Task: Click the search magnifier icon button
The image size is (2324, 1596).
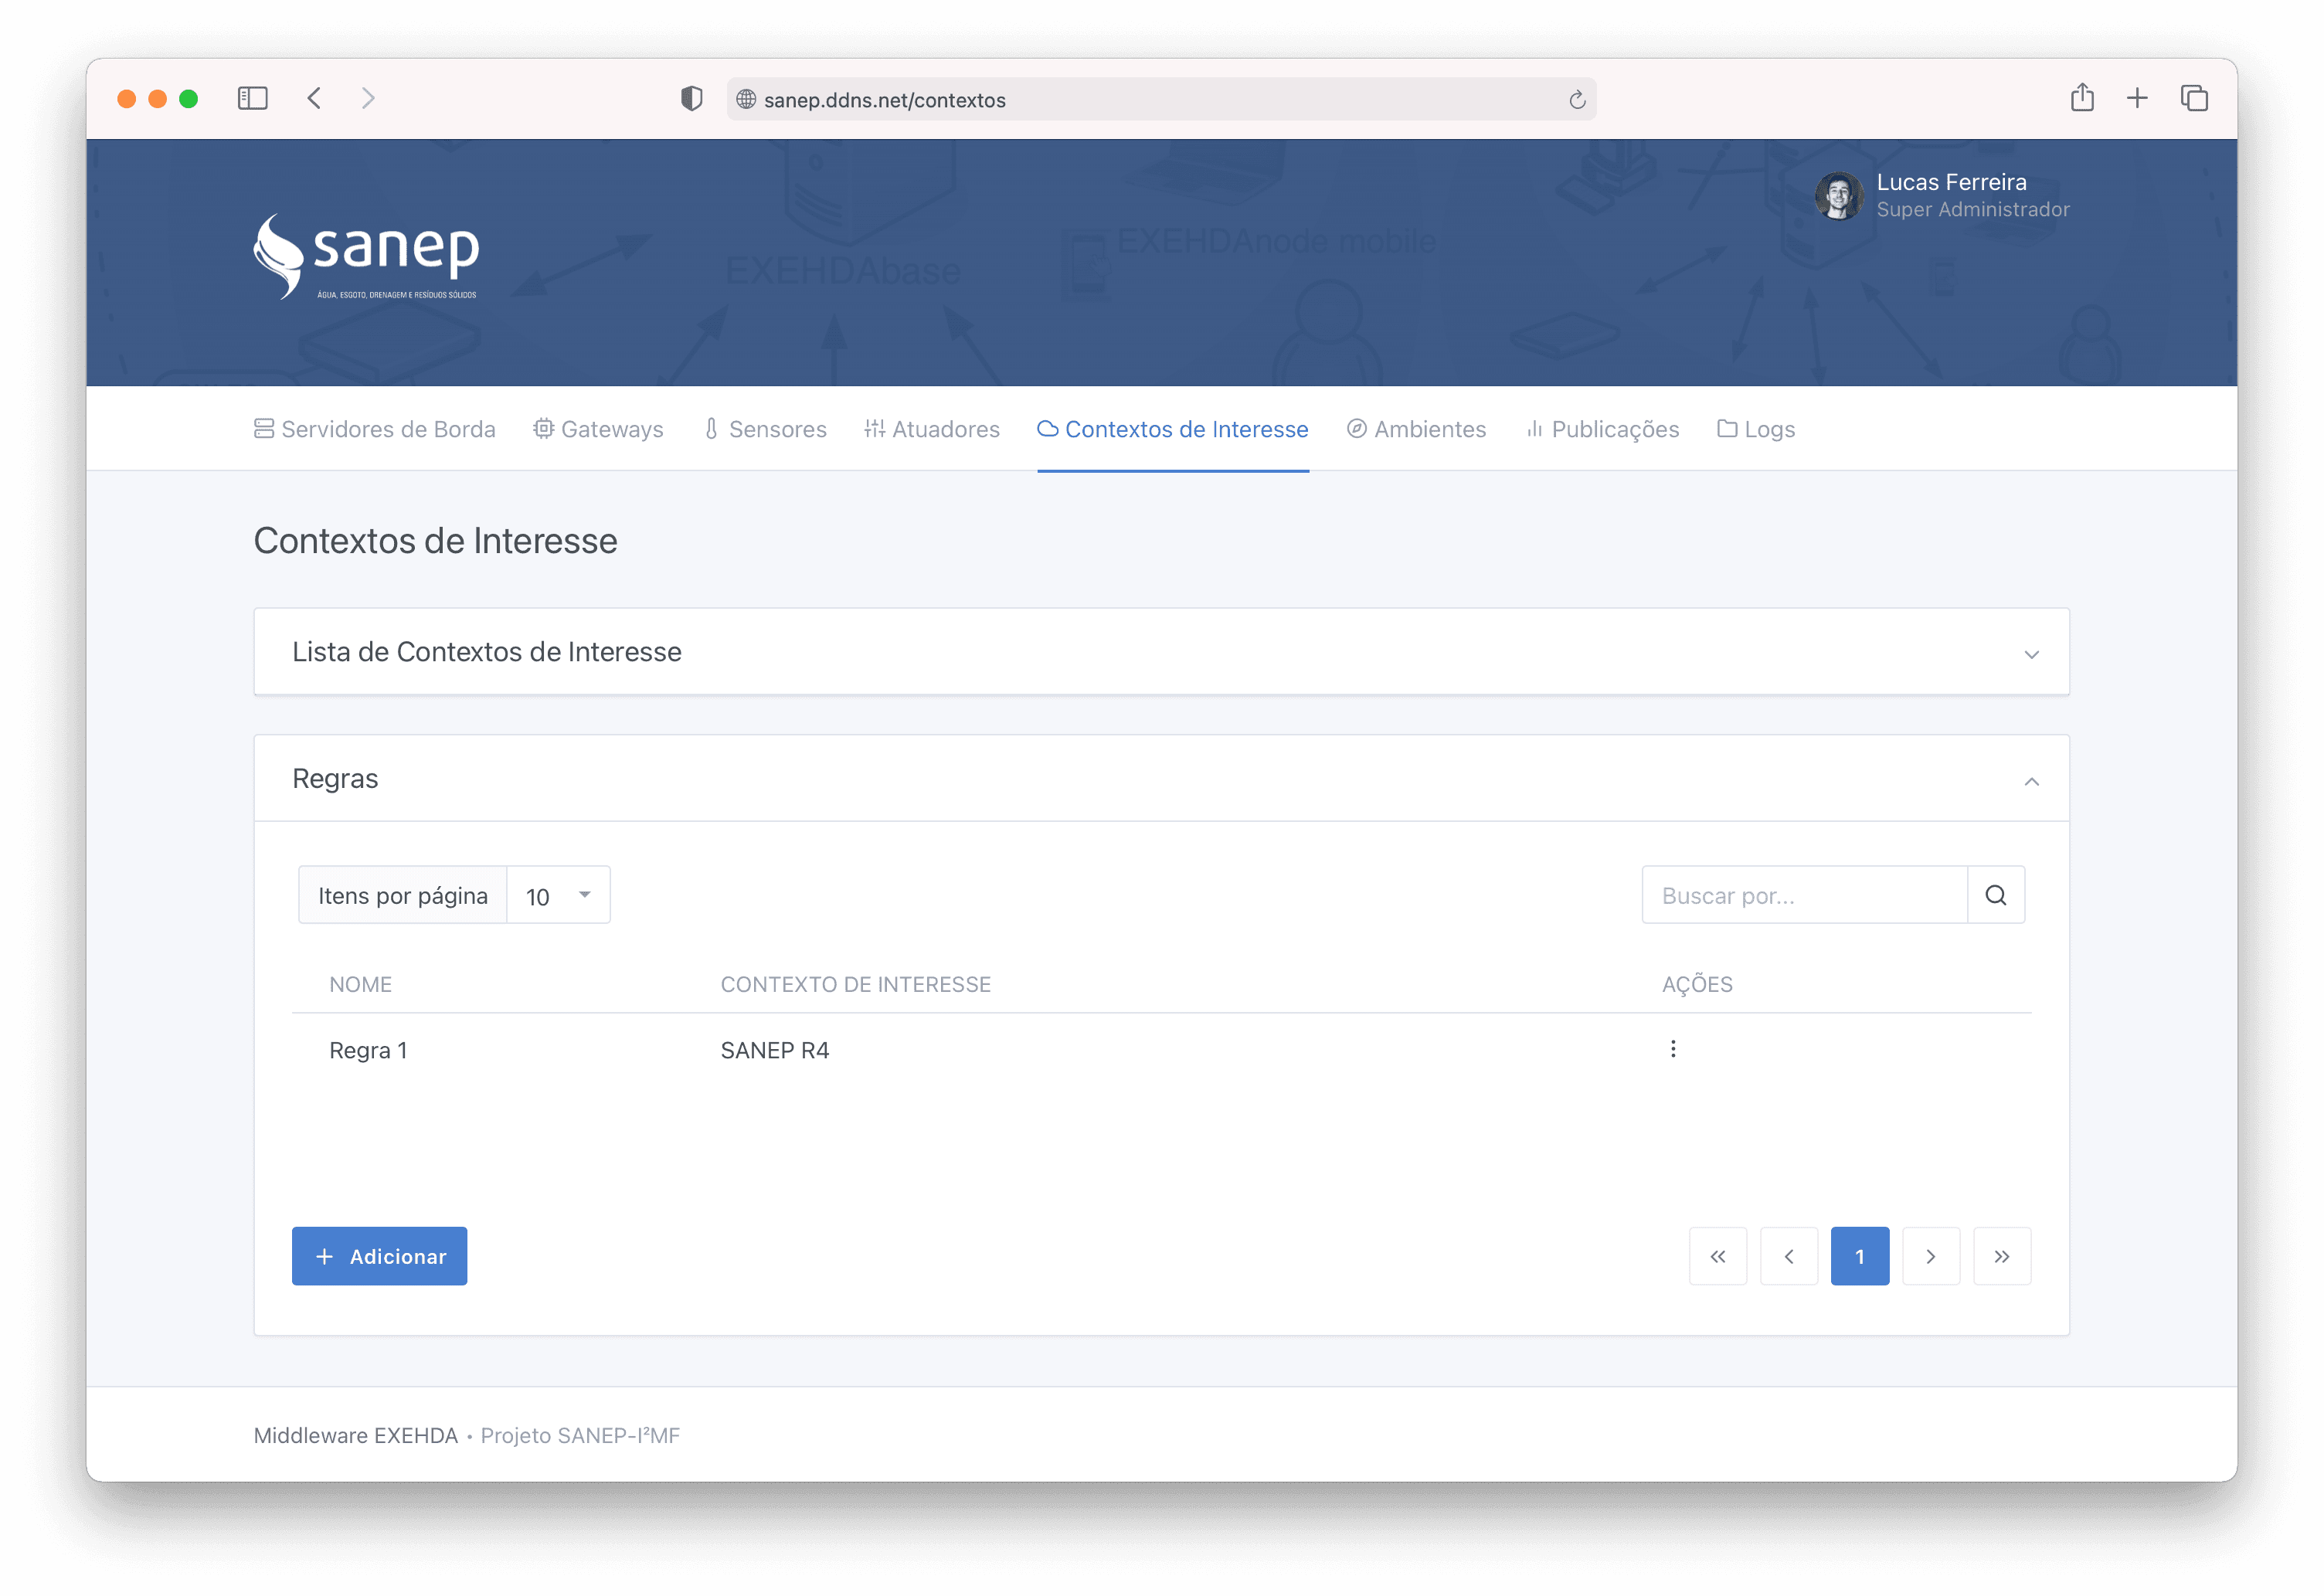Action: pyautogui.click(x=1995, y=895)
